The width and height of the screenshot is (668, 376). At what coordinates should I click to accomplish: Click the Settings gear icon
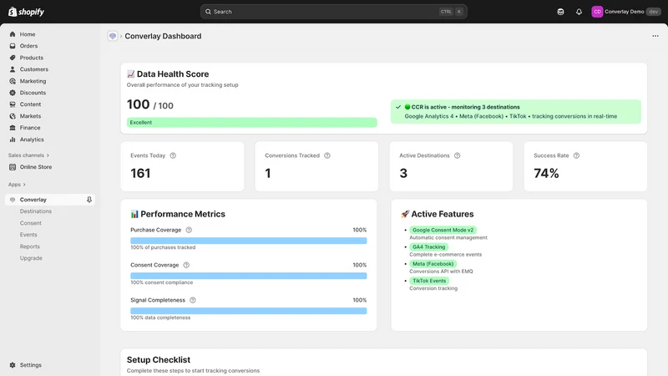(13, 365)
